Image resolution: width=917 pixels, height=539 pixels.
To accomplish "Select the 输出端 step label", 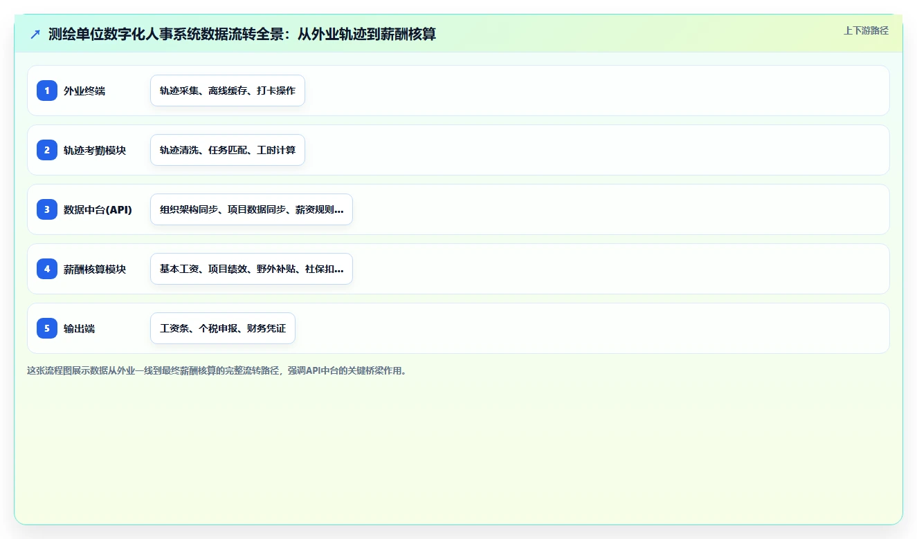I will tap(80, 328).
